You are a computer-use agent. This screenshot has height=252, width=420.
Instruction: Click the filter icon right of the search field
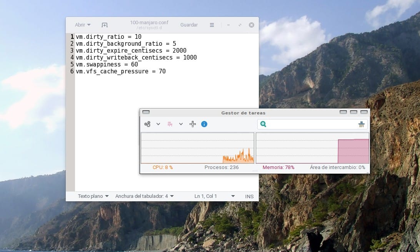click(x=361, y=124)
